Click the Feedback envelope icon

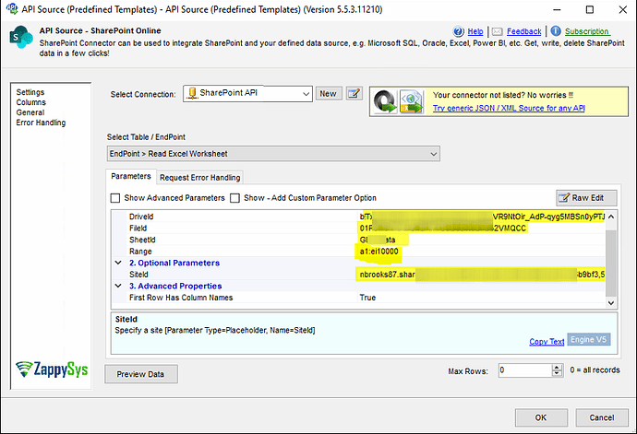pos(498,31)
